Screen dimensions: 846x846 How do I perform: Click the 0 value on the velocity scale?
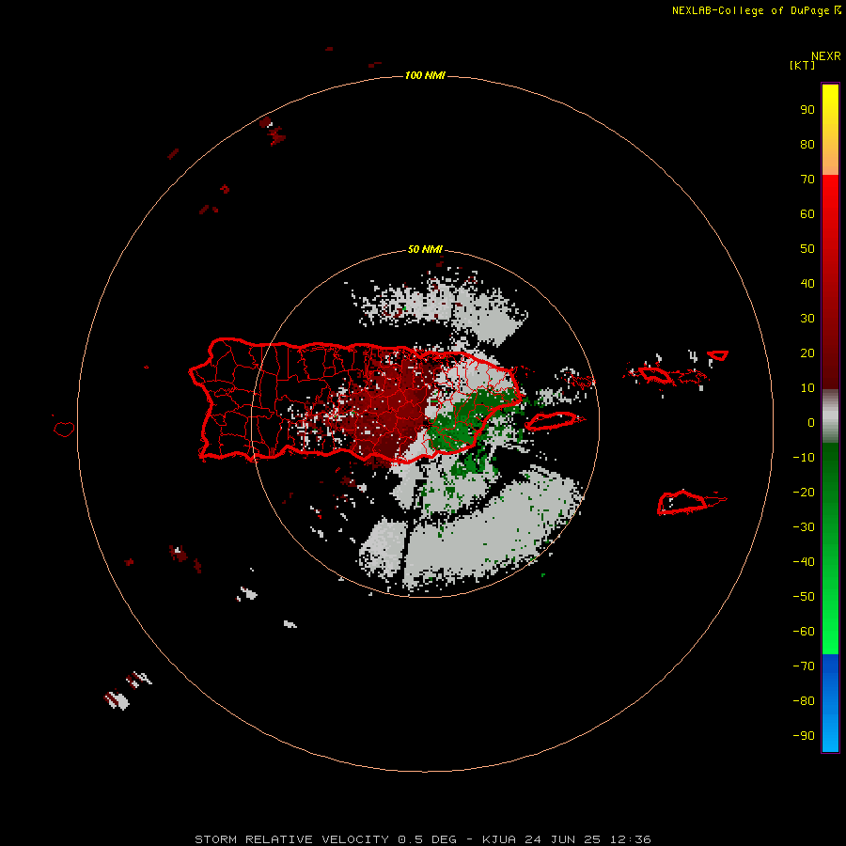(x=811, y=423)
